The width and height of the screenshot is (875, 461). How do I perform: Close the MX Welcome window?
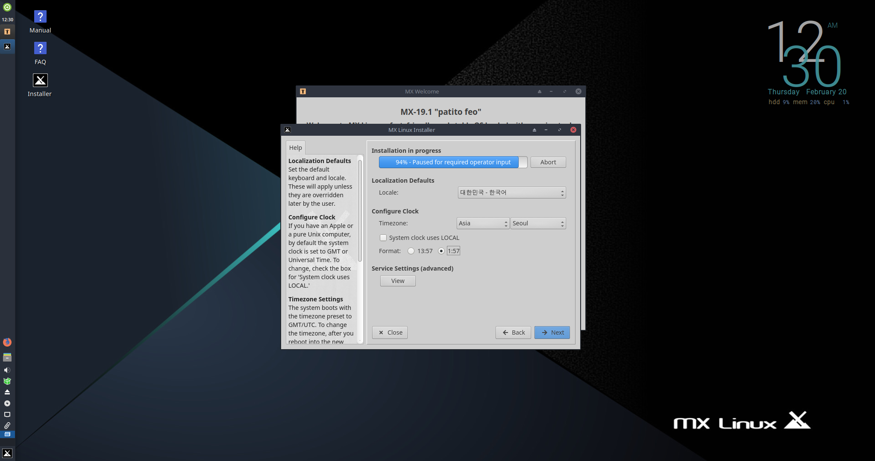(578, 91)
